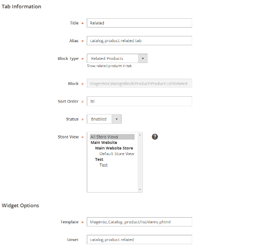The width and height of the screenshot is (253, 252).
Task: Select the indented Test store view
Action: [x=103, y=165]
